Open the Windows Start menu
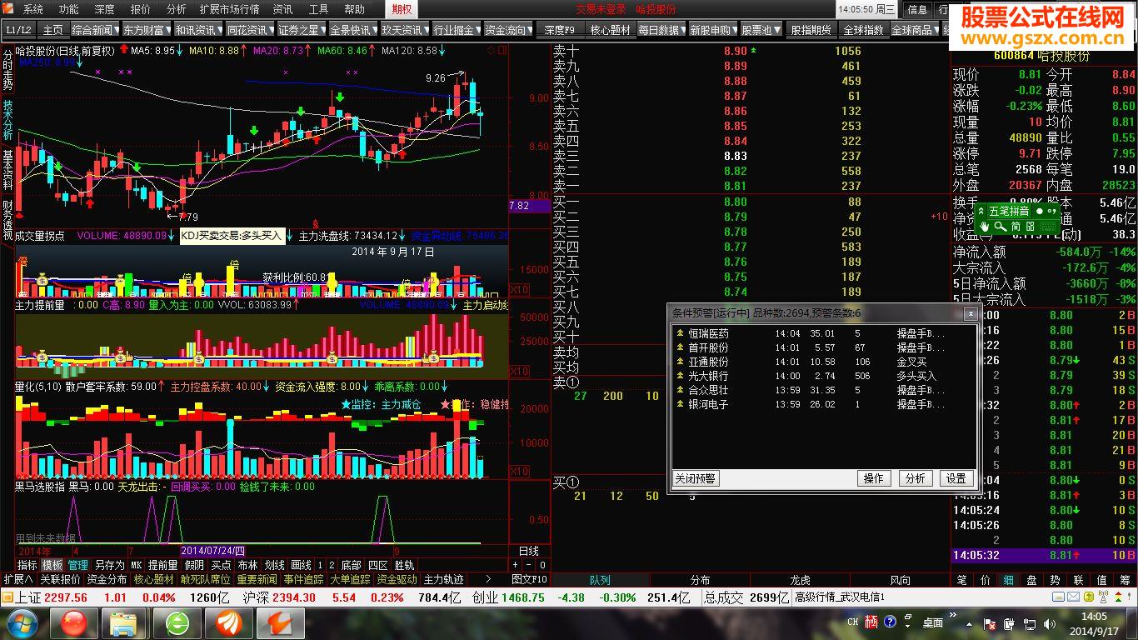 (x=22, y=623)
